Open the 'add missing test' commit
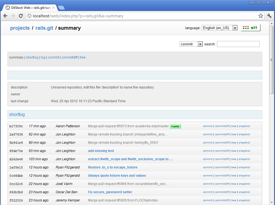 click(101, 151)
